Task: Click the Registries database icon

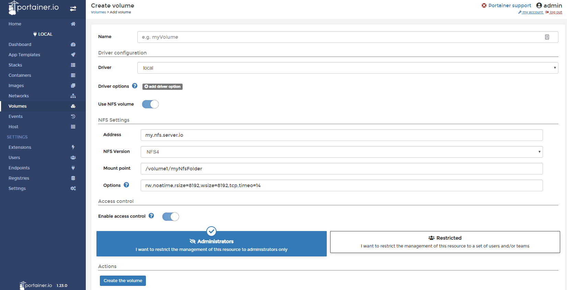Action: [x=73, y=178]
